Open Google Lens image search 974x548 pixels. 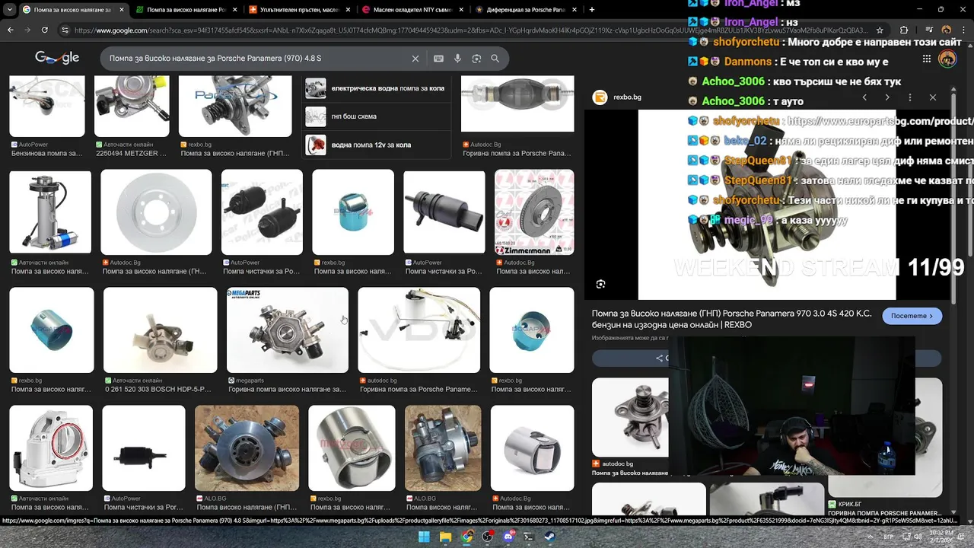point(476,59)
